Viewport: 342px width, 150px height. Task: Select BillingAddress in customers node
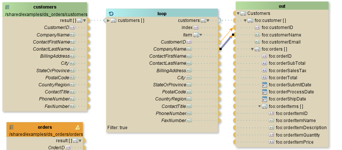pos(55,56)
